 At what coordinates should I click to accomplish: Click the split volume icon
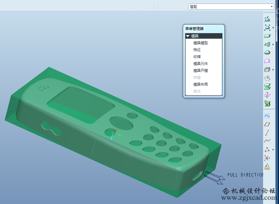pos(267,70)
